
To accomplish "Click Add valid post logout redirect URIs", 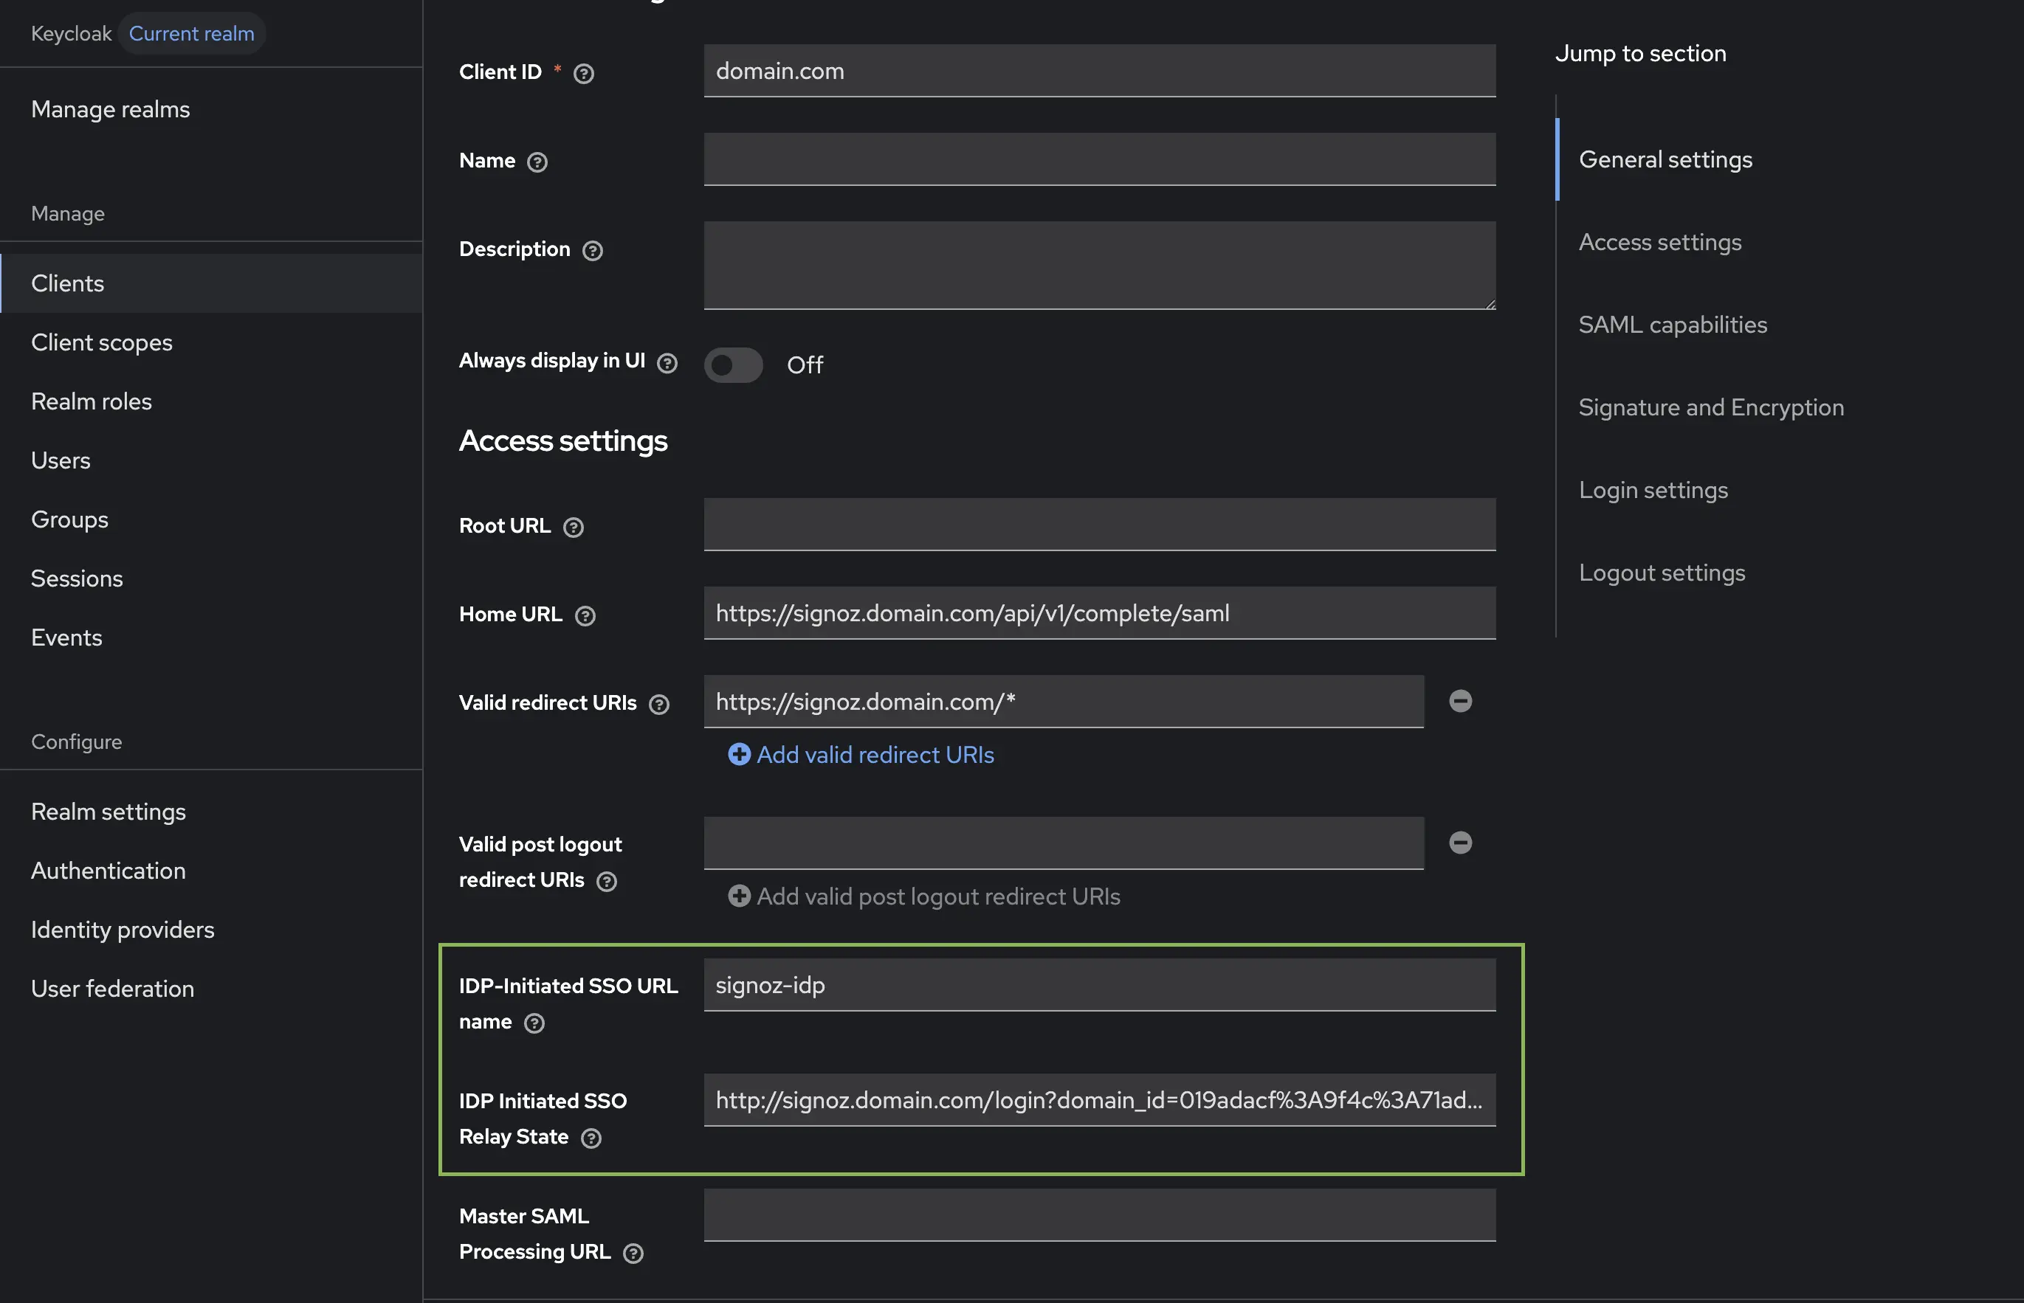I will pyautogui.click(x=923, y=896).
